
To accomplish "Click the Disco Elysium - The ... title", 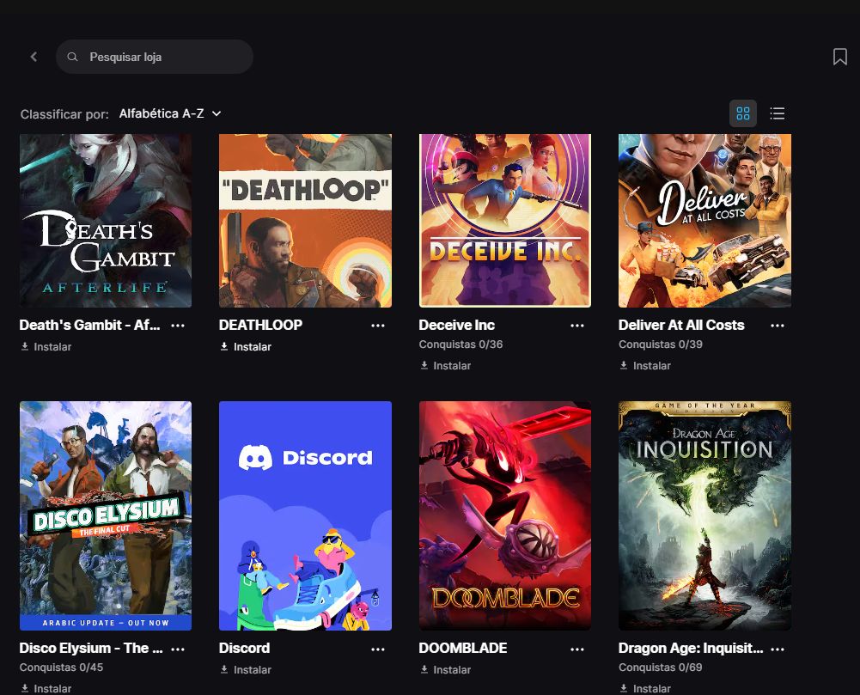I will click(x=91, y=648).
